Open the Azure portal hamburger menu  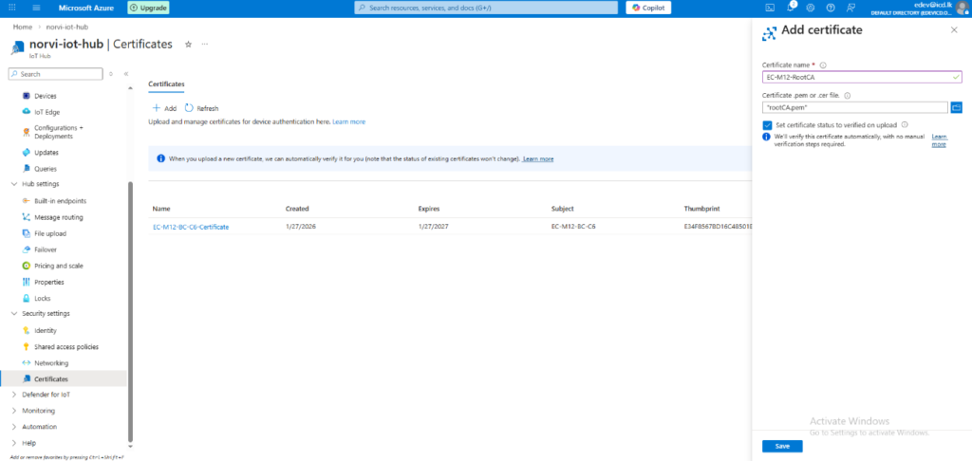point(36,8)
